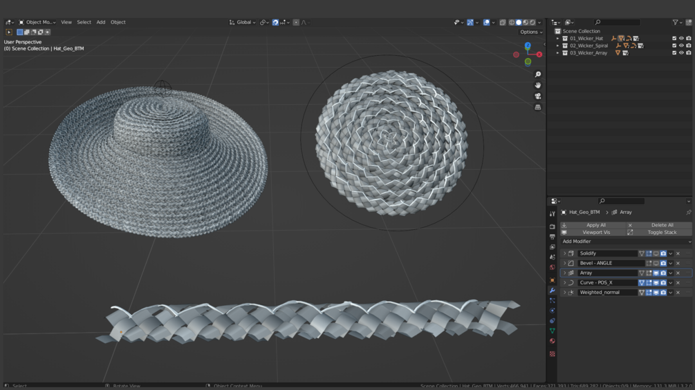695x390 pixels.
Task: Click the pan hand viewport icon
Action: click(537, 85)
